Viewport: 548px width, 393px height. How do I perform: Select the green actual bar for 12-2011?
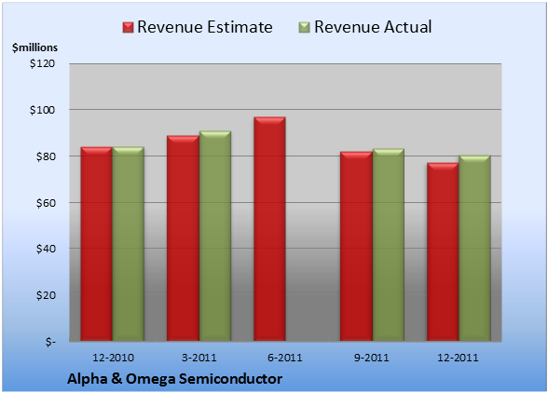click(474, 248)
